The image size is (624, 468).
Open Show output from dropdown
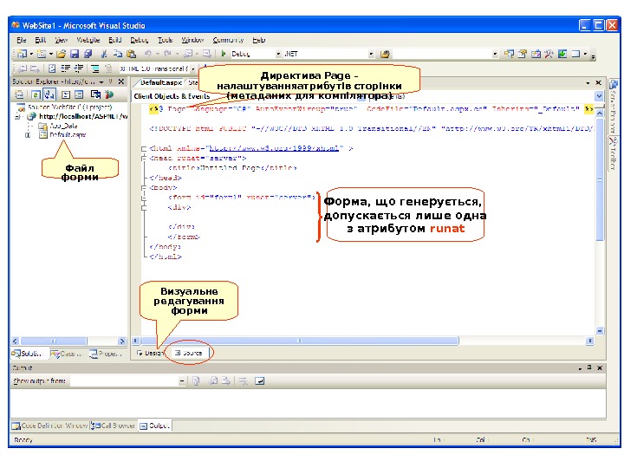coord(182,381)
